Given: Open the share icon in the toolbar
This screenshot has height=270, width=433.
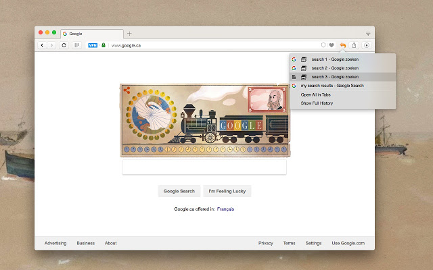Looking at the screenshot, I should [x=354, y=45].
